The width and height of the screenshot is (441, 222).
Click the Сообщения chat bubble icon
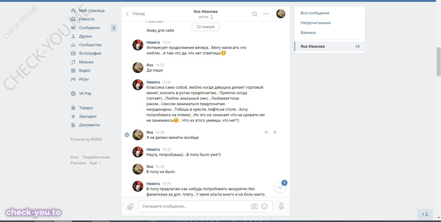tap(73, 28)
